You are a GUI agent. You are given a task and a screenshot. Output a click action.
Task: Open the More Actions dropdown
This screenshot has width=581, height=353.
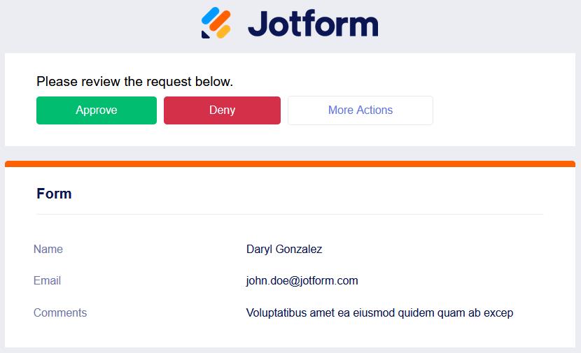[x=360, y=110]
